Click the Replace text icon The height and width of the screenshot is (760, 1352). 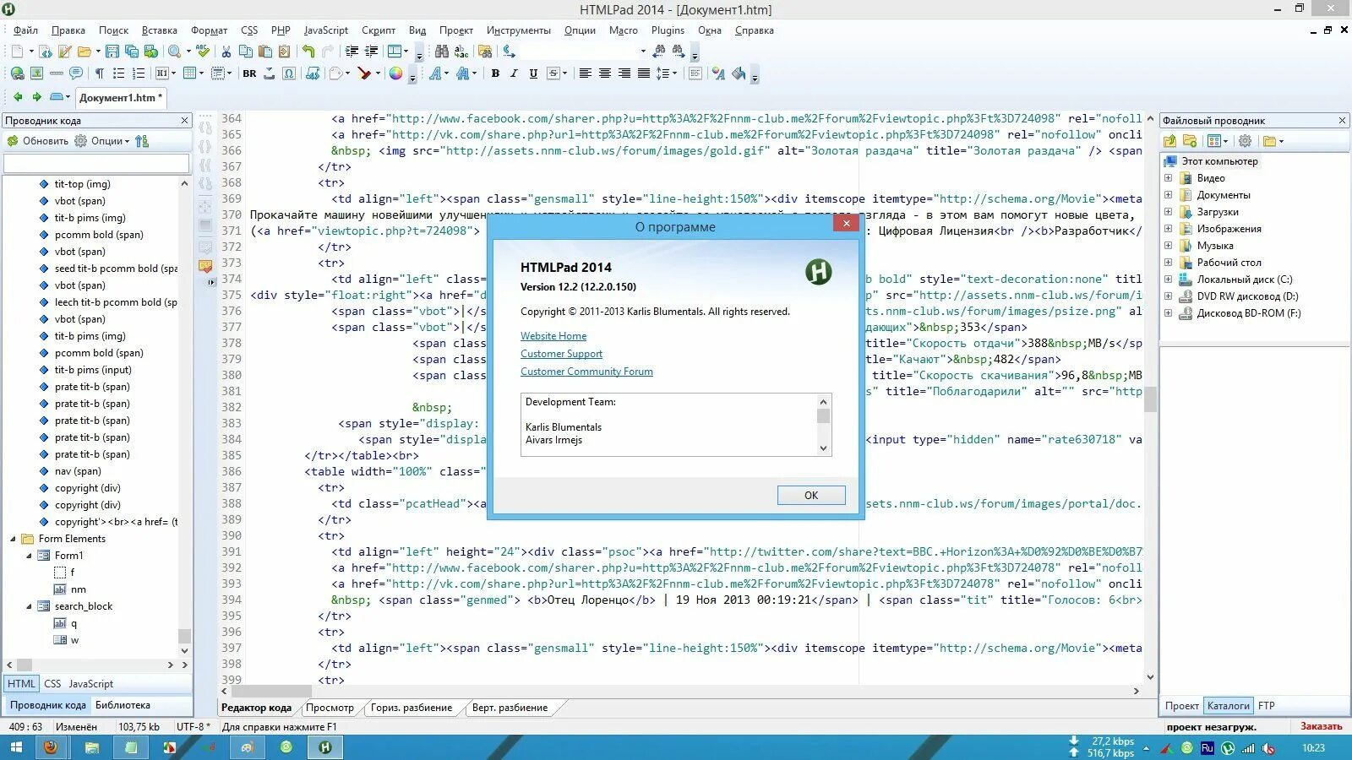pyautogui.click(x=462, y=52)
